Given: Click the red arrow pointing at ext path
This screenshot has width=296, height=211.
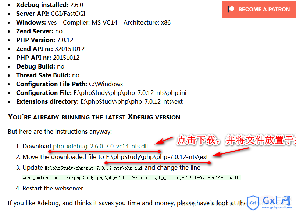Looking at the screenshot, I should (230, 152).
